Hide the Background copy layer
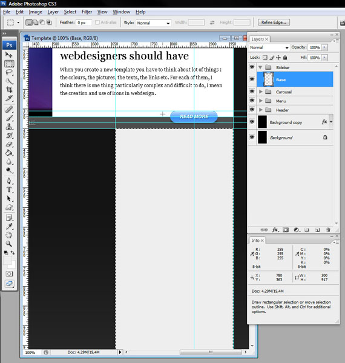 (x=252, y=122)
